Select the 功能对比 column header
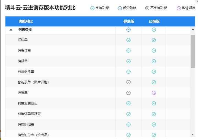The image size is (198, 140). point(26,21)
